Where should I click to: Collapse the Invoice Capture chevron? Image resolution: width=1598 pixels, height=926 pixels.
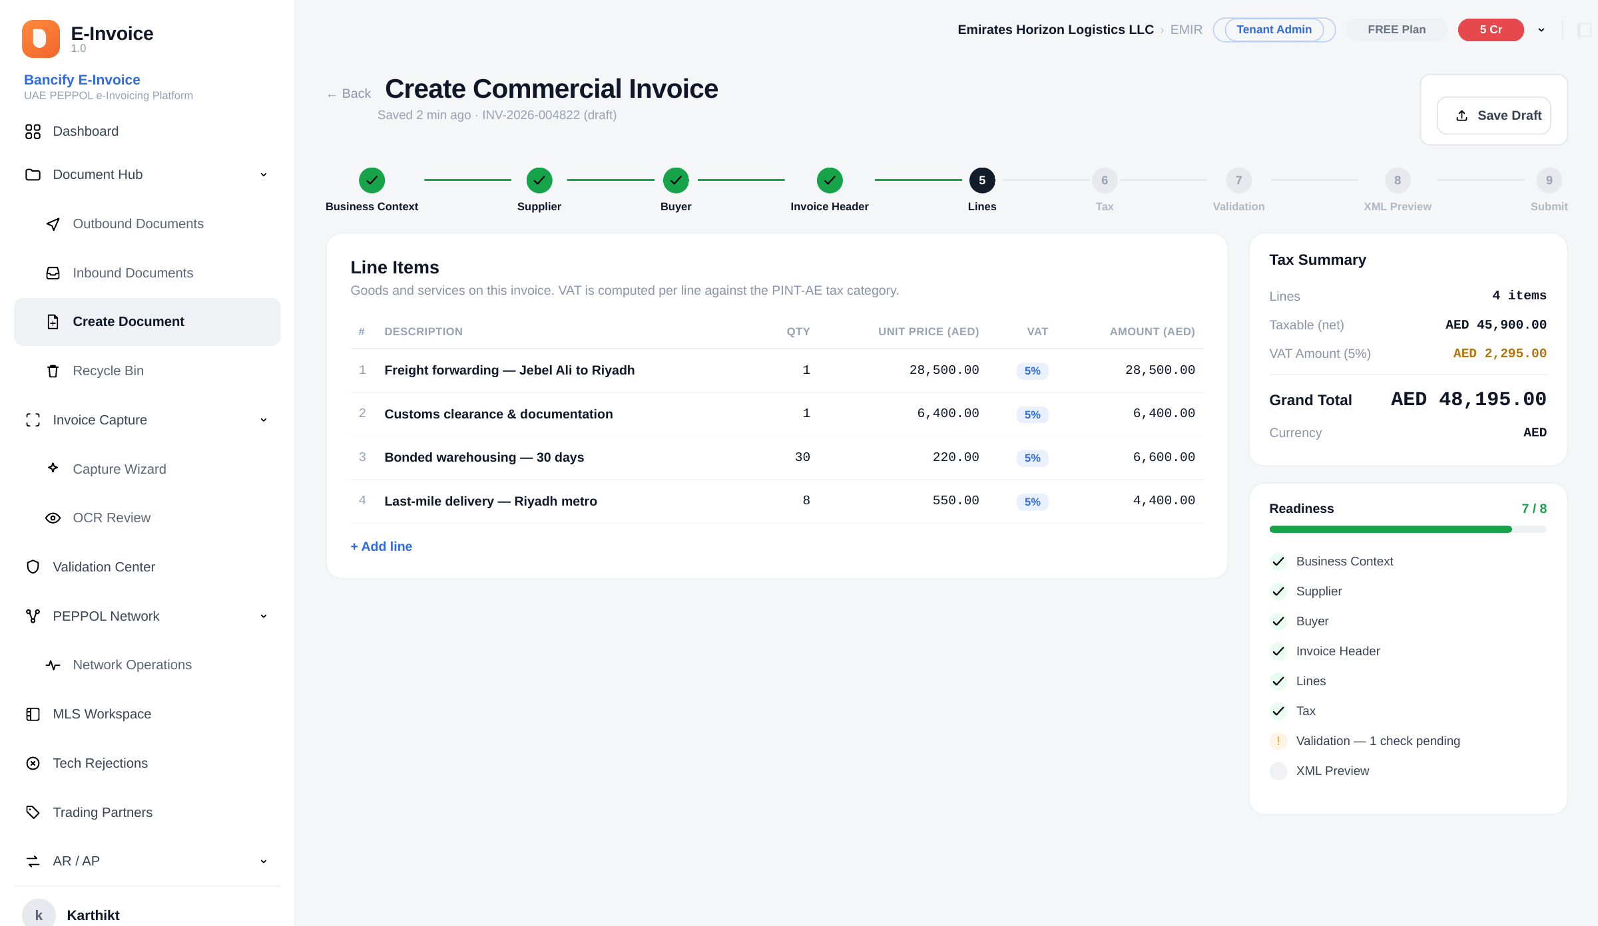[264, 420]
